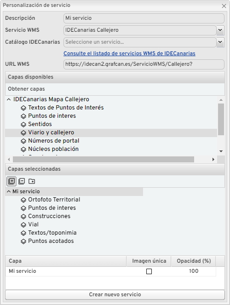This screenshot has width=230, height=305.
Task: Click layer icon next to Sentidos
Action: point(23,124)
